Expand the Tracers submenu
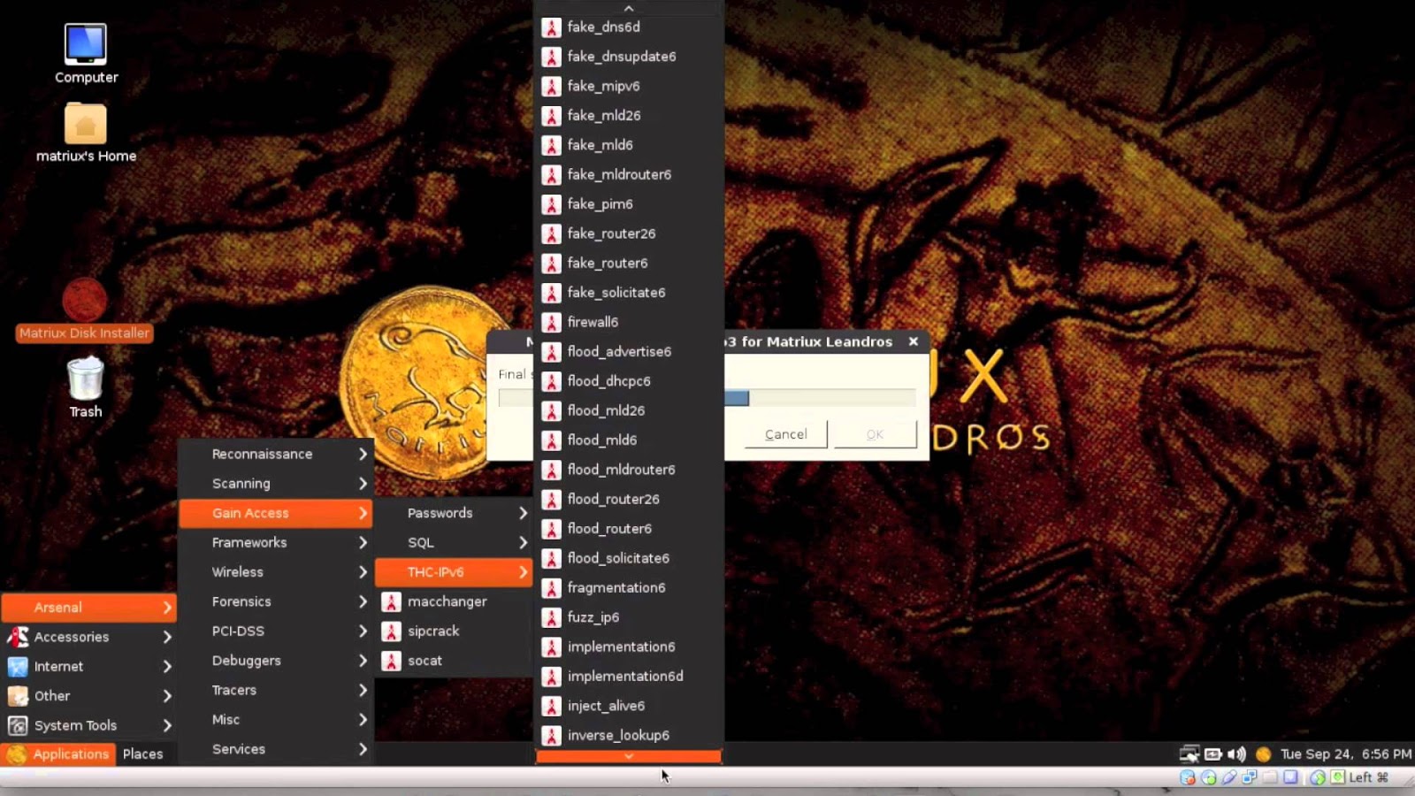Image resolution: width=1415 pixels, height=796 pixels. [235, 690]
